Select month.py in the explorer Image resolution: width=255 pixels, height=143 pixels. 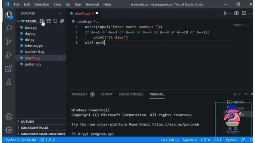pos(41,58)
